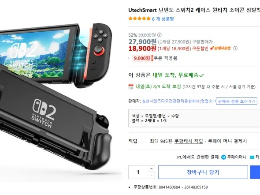Click the info icon beside 39,800원 original price
260x195 pixels.
(x=160, y=35)
